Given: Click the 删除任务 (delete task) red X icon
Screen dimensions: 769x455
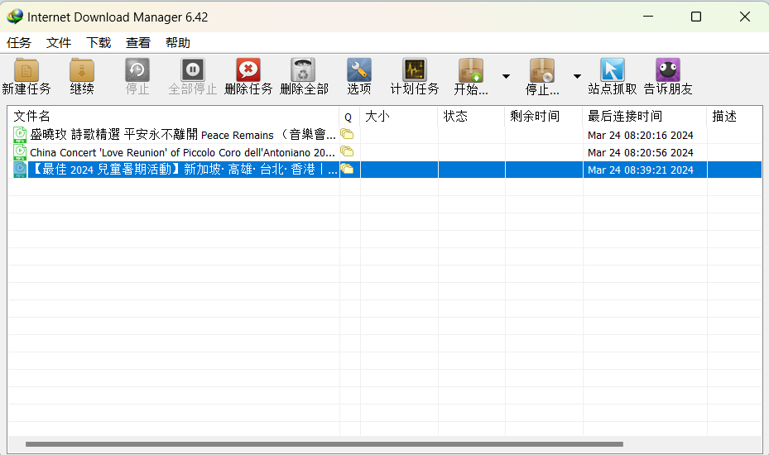Looking at the screenshot, I should click(x=248, y=70).
